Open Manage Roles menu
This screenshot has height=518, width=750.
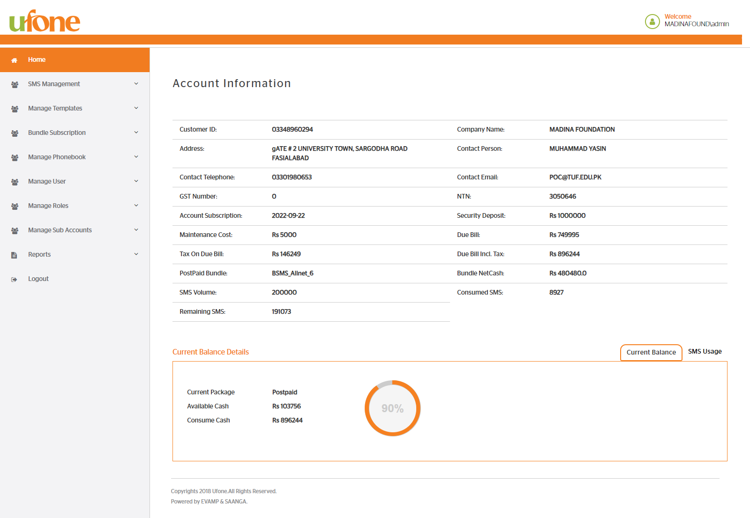pos(75,206)
